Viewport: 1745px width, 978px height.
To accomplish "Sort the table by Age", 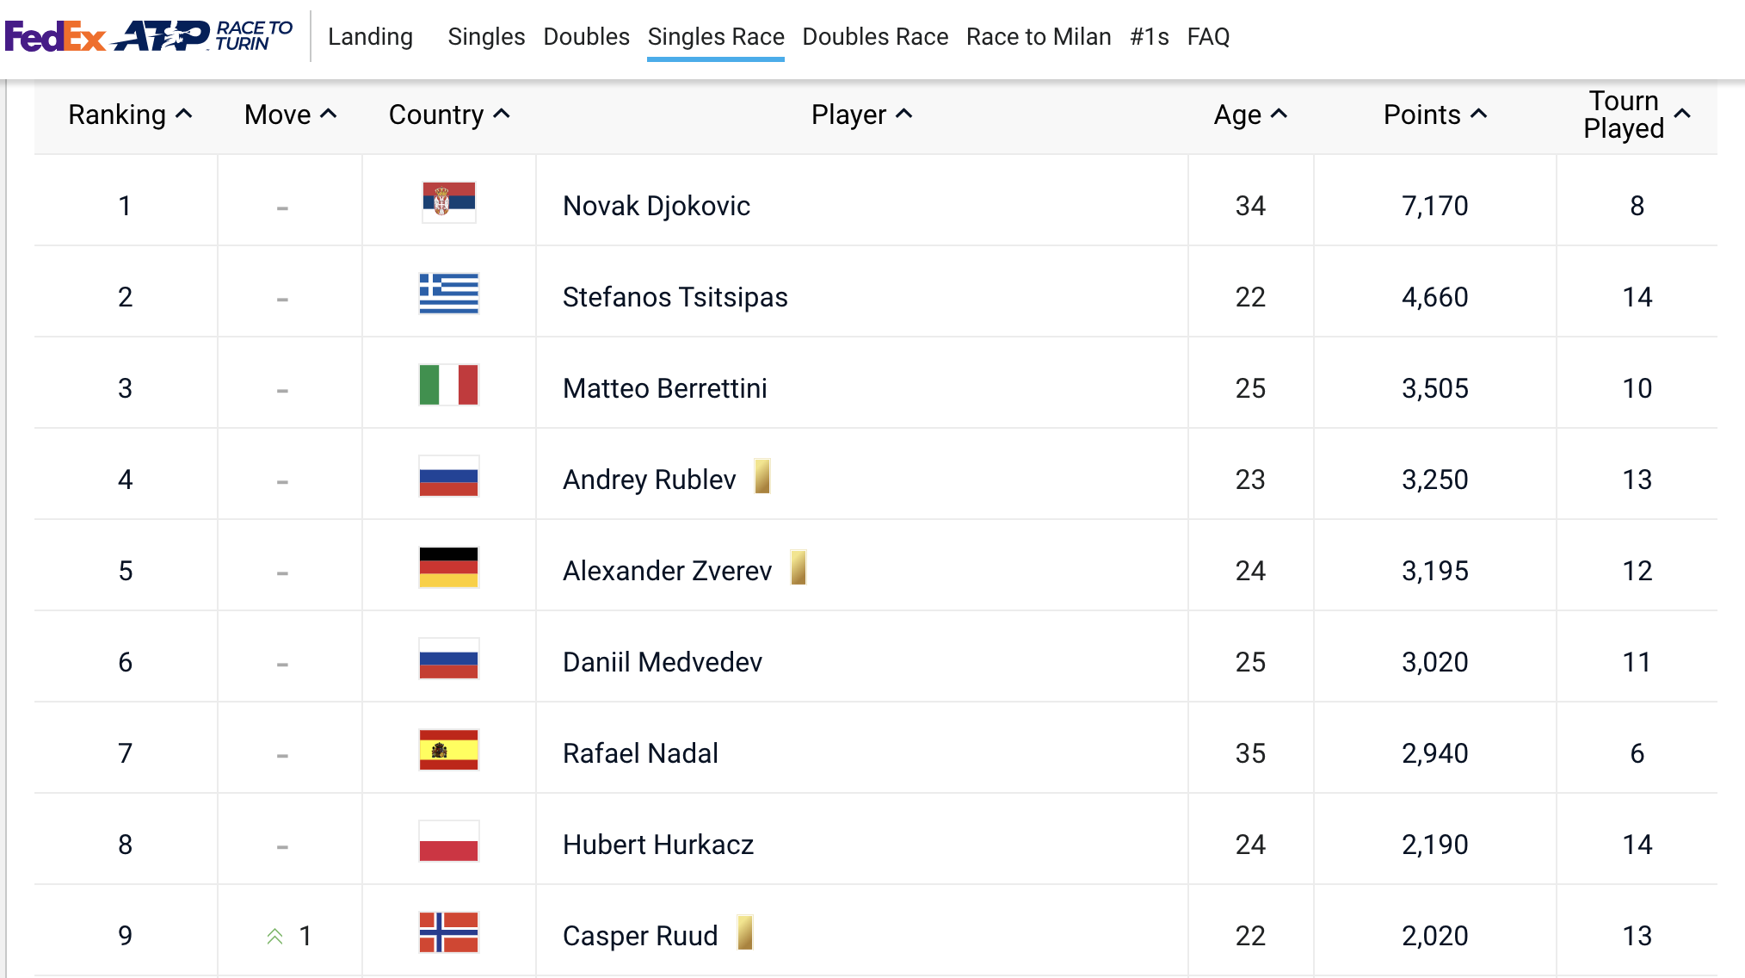I will pyautogui.click(x=1250, y=115).
